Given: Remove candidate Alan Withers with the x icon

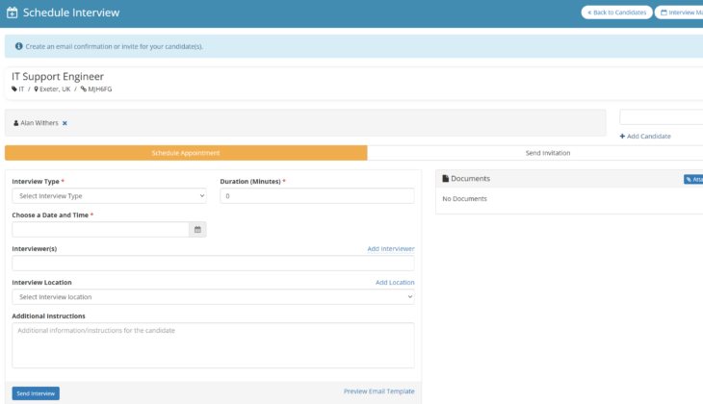Looking at the screenshot, I should tap(65, 123).
